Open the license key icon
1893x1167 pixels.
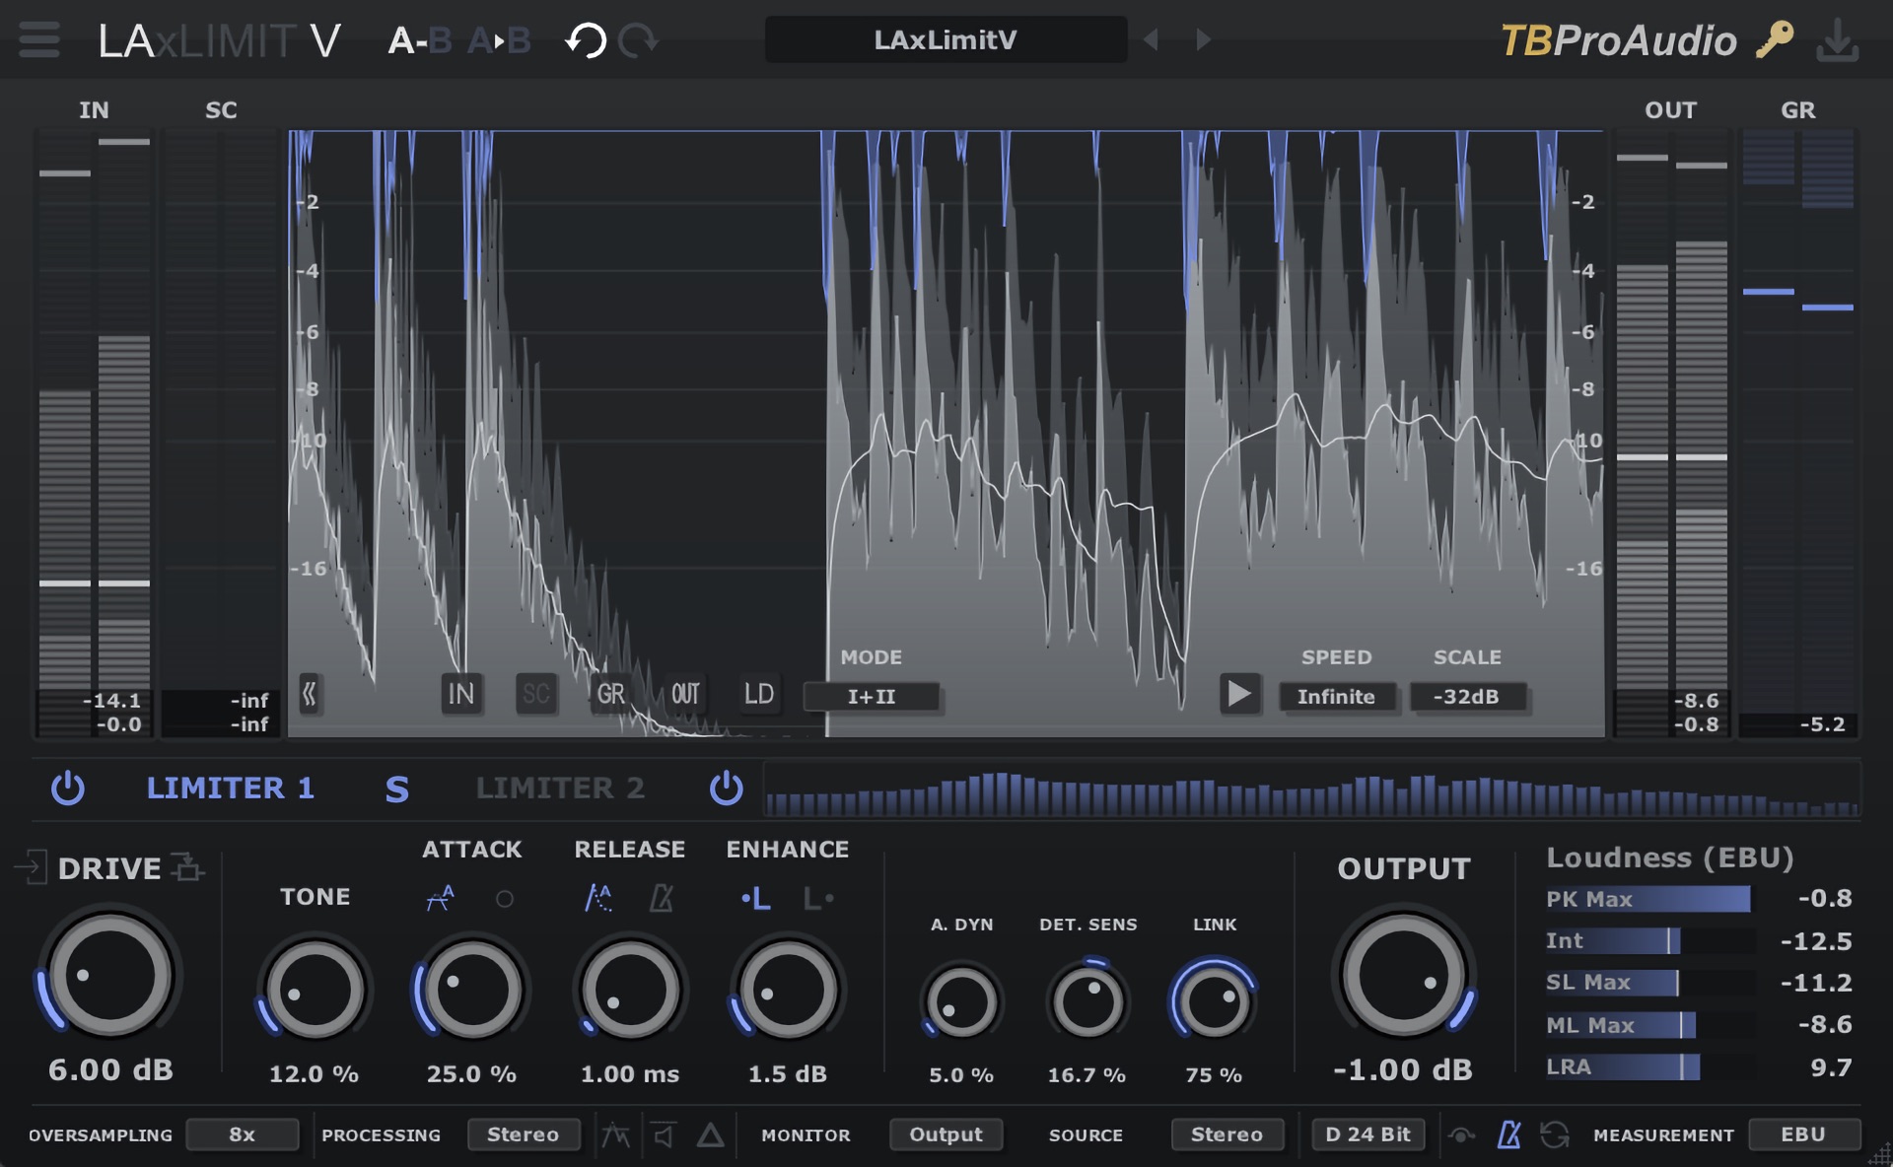1775,40
